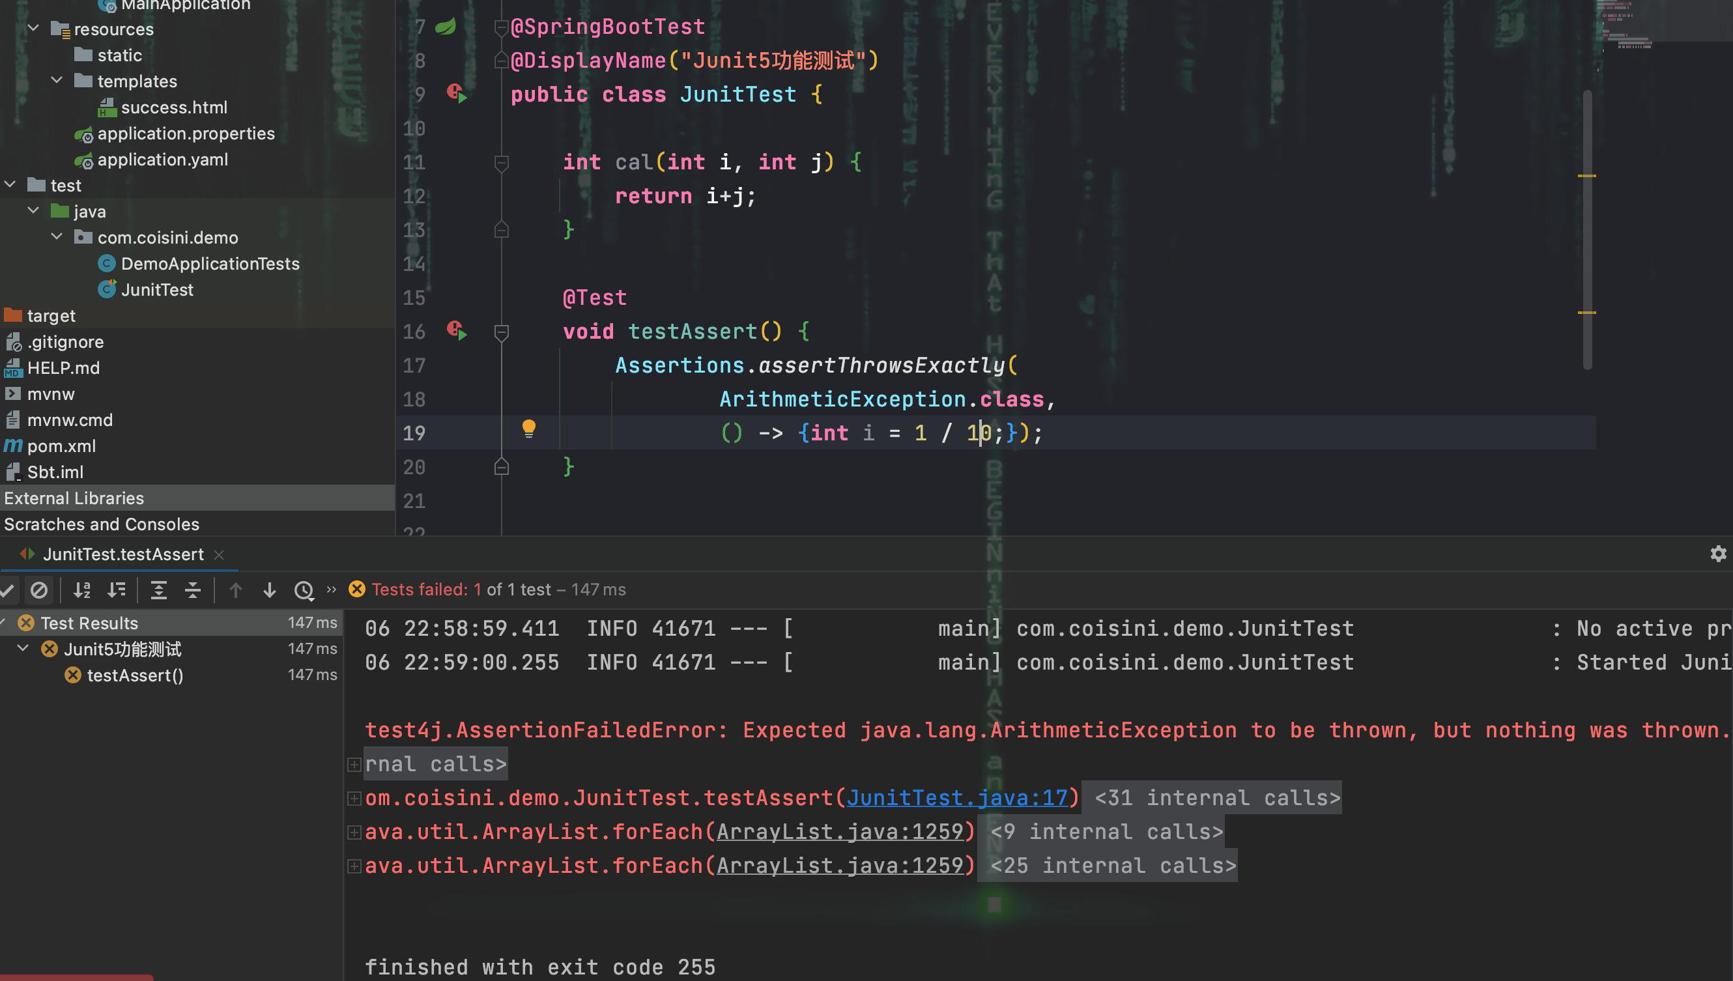The image size is (1733, 981).
Task: Fold annotations block at line 7
Action: (x=501, y=27)
